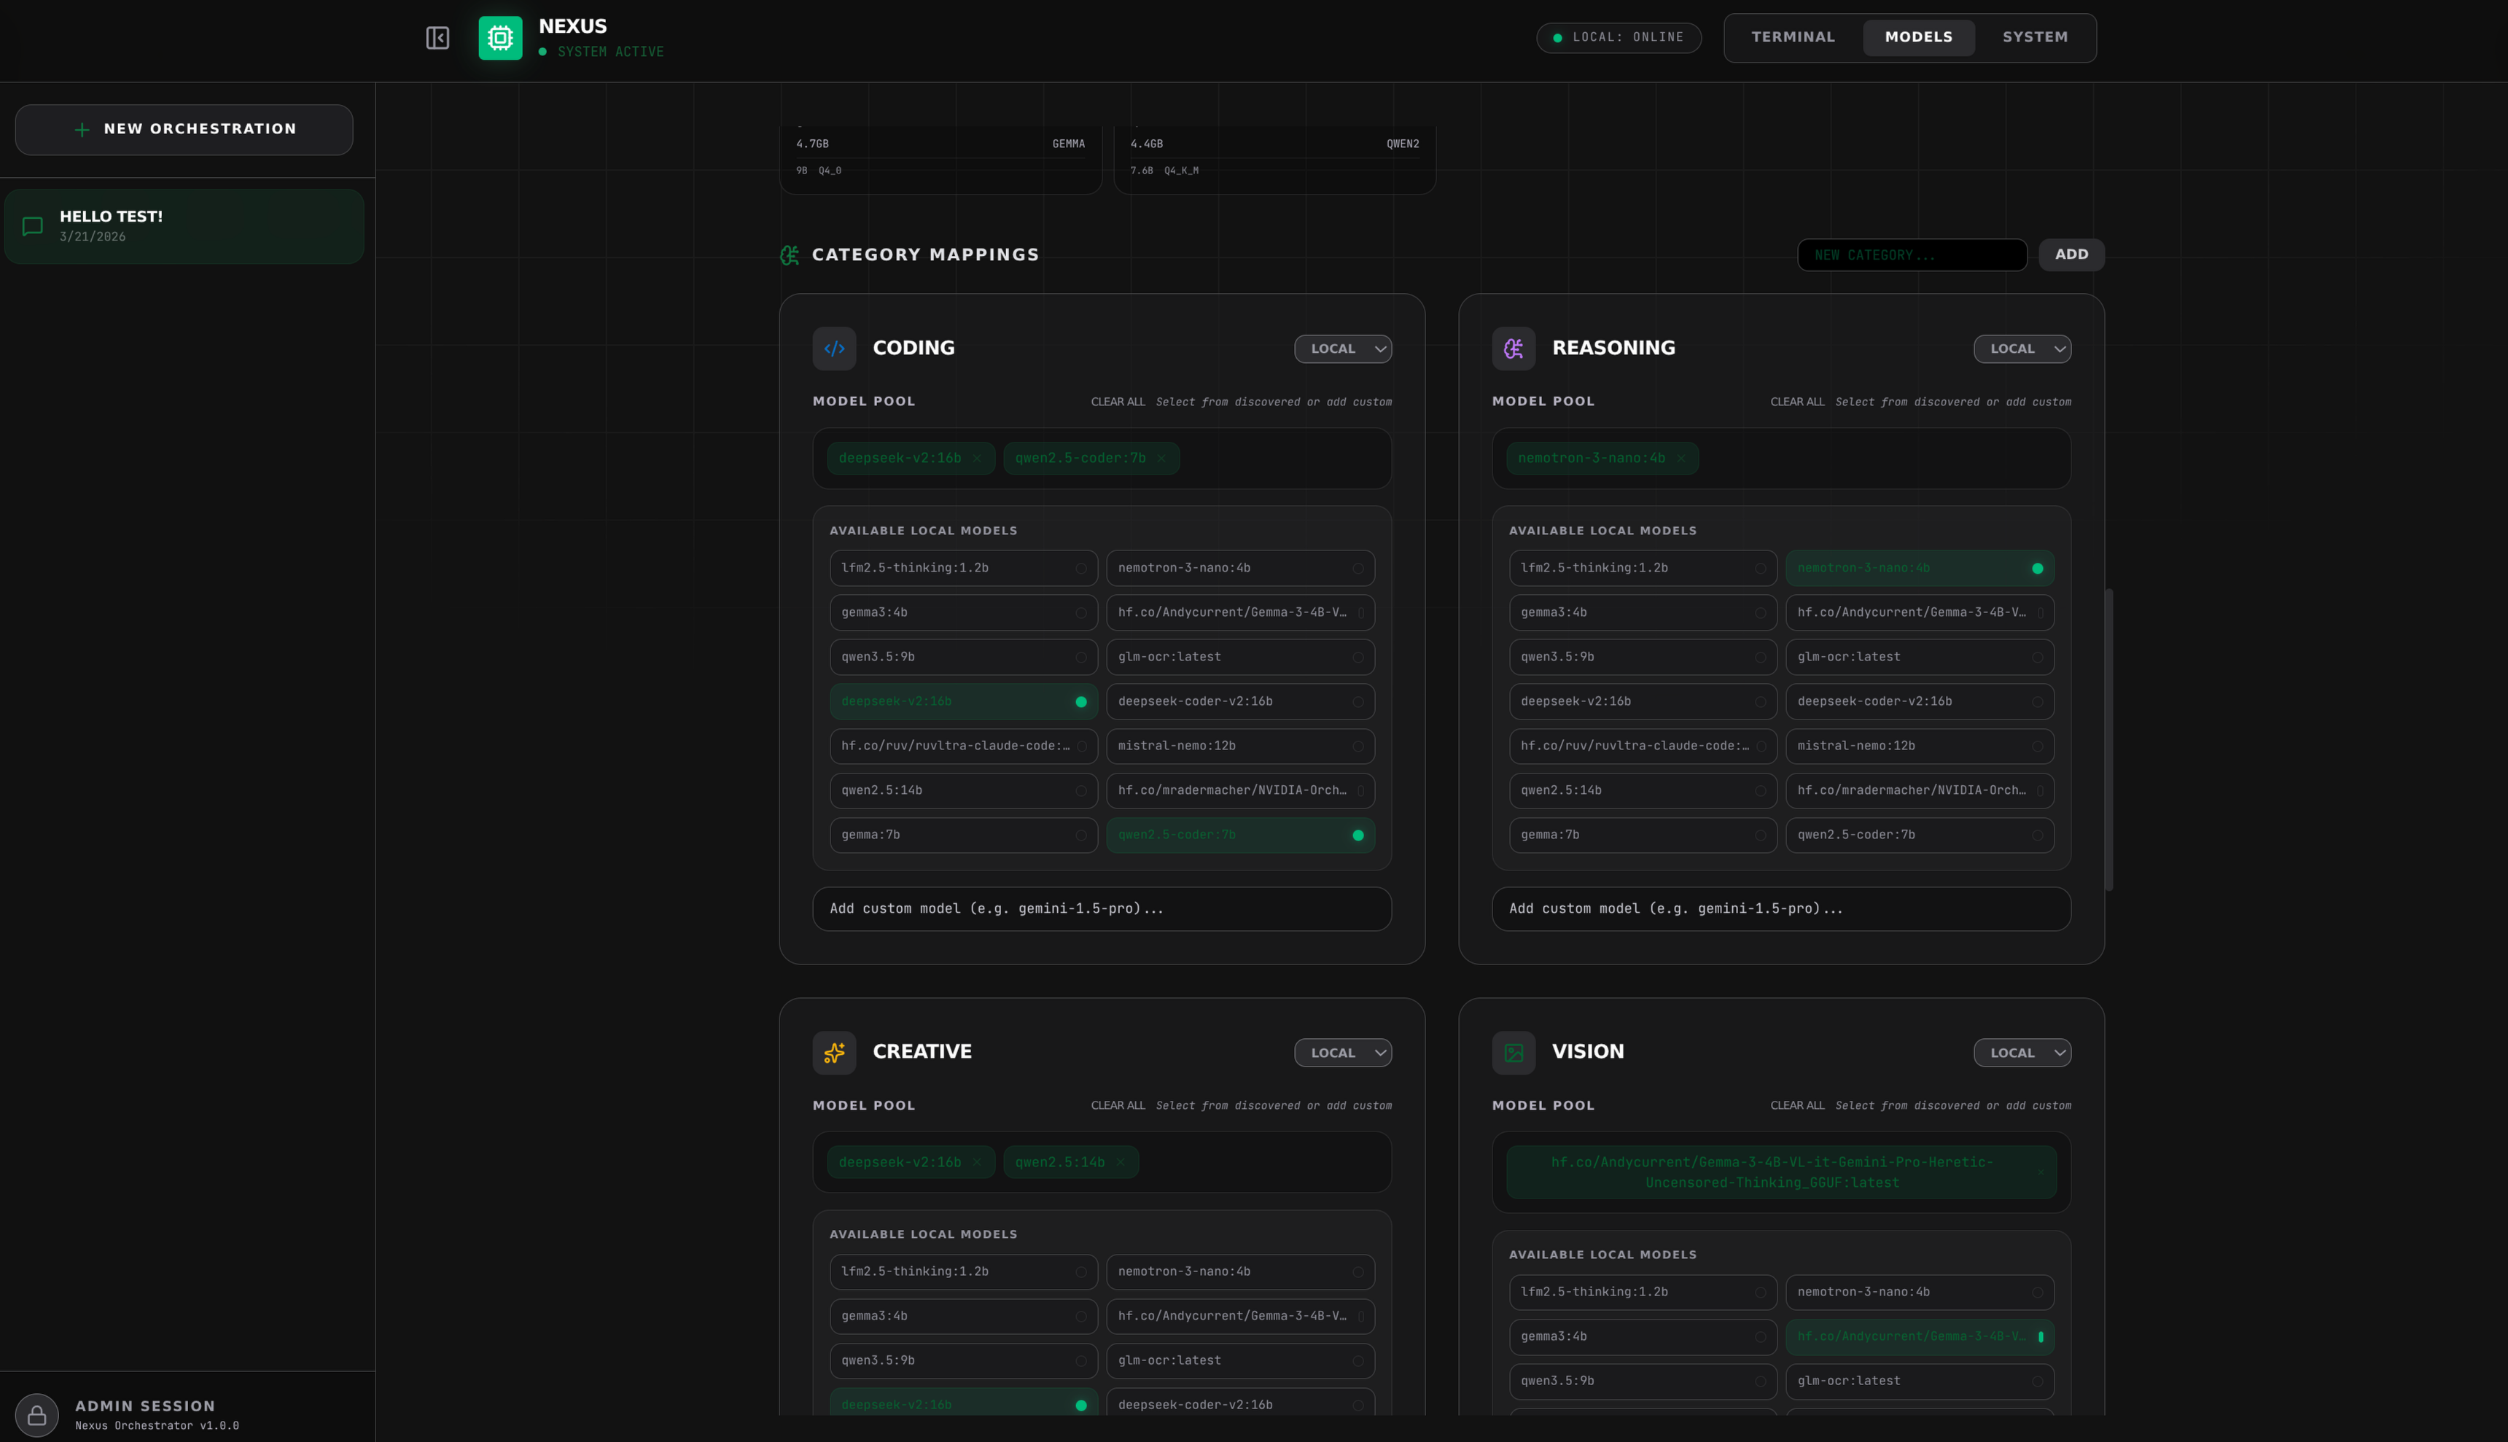This screenshot has height=1442, width=2508.
Task: Select gemma3:4b in Vision models
Action: [x=1643, y=1337]
